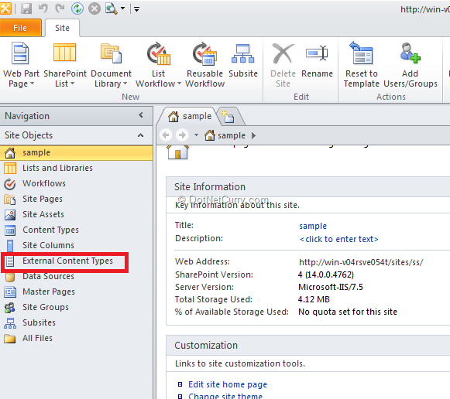The image size is (450, 399).
Task: Collapse the Site Objects section
Action: click(140, 135)
